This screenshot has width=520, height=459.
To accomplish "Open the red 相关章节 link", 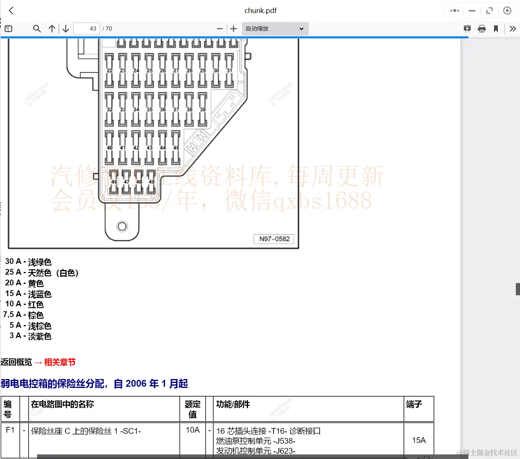I will tap(59, 362).
